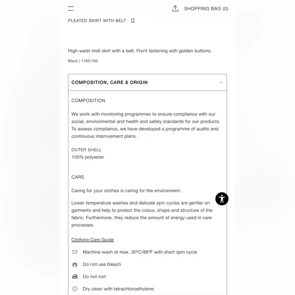Click the dry clean info icon
Viewport: 295px width, 295px height.
[x=75, y=289]
